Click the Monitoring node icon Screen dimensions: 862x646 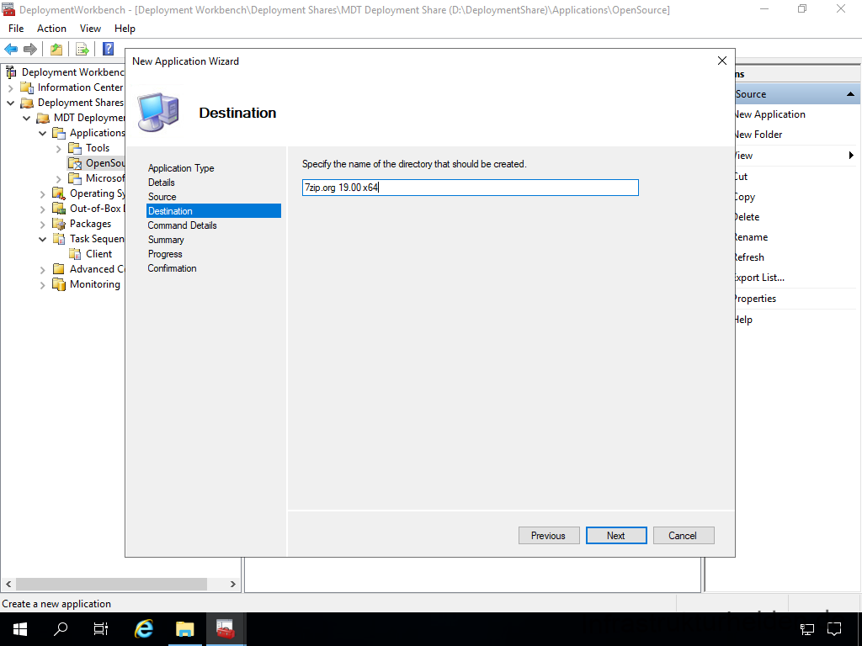[x=59, y=284]
